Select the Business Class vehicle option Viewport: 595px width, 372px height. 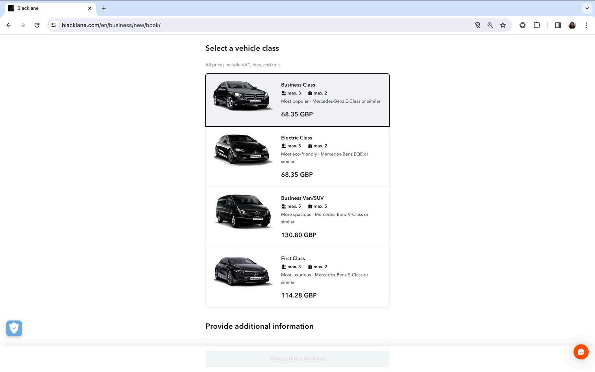(297, 100)
